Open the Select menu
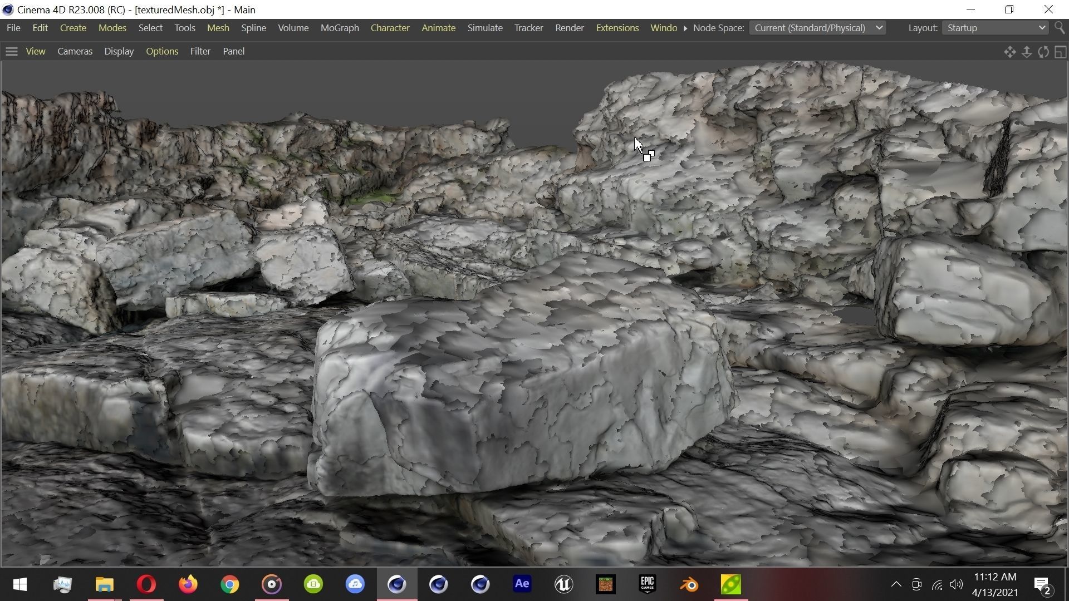 pos(150,28)
